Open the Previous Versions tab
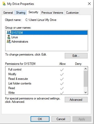The height and width of the screenshot is (124, 94). (52, 13)
